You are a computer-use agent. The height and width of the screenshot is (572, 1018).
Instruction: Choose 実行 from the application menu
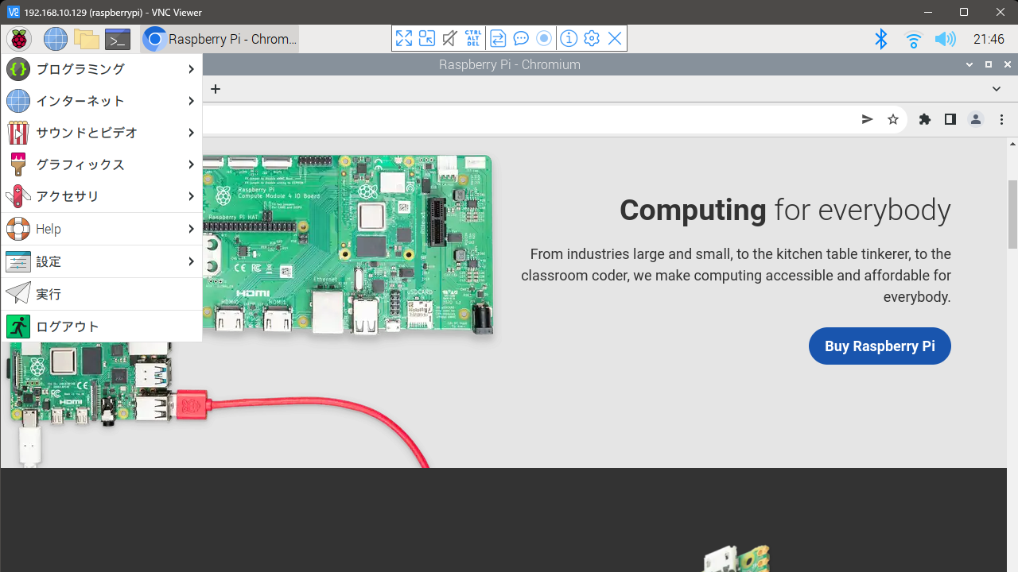101,294
